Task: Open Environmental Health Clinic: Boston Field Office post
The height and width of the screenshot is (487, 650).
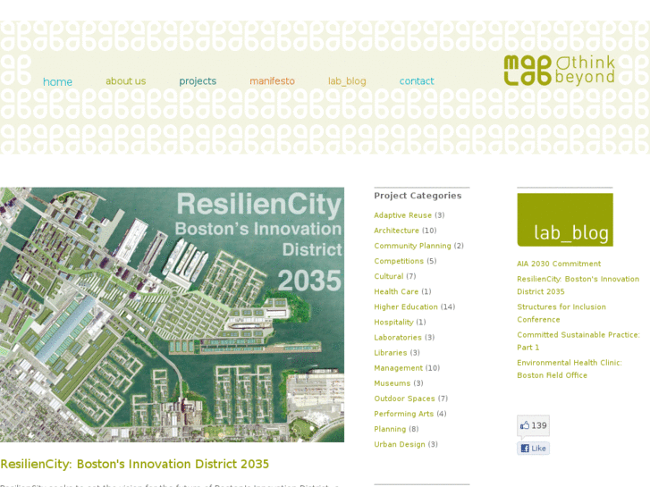Action: pyautogui.click(x=570, y=369)
